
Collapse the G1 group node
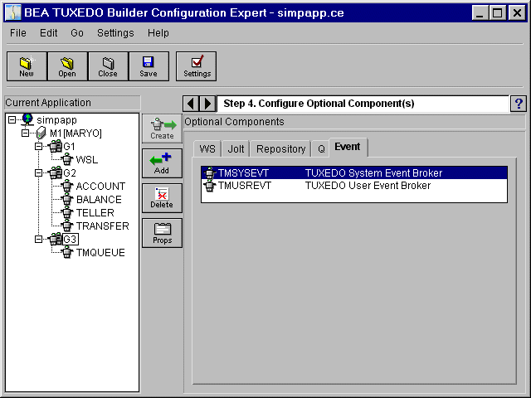(39, 147)
